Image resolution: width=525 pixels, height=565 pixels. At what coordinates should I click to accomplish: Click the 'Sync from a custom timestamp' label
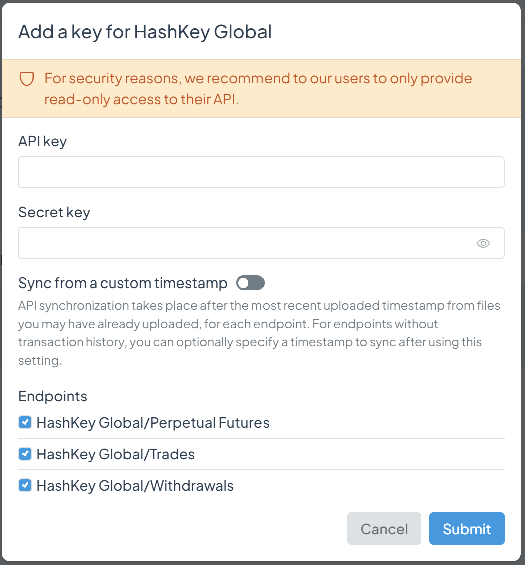(123, 283)
